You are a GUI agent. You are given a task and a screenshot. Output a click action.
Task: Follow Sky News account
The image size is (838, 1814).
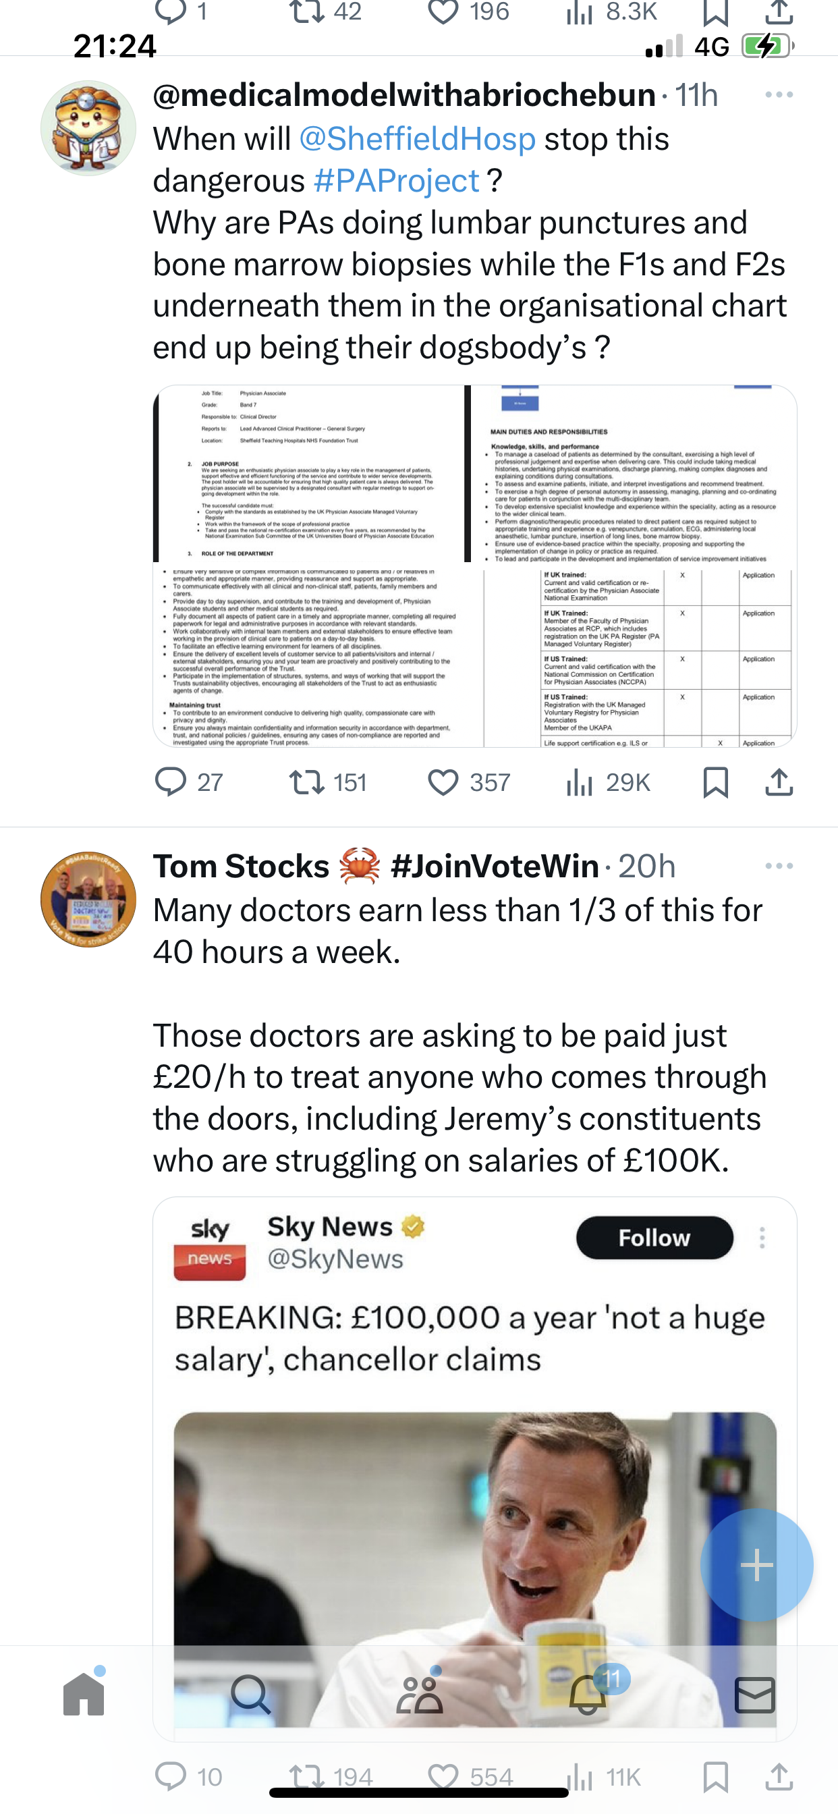pos(654,1237)
